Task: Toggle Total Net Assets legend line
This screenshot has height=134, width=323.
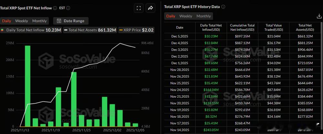Action: (90, 30)
